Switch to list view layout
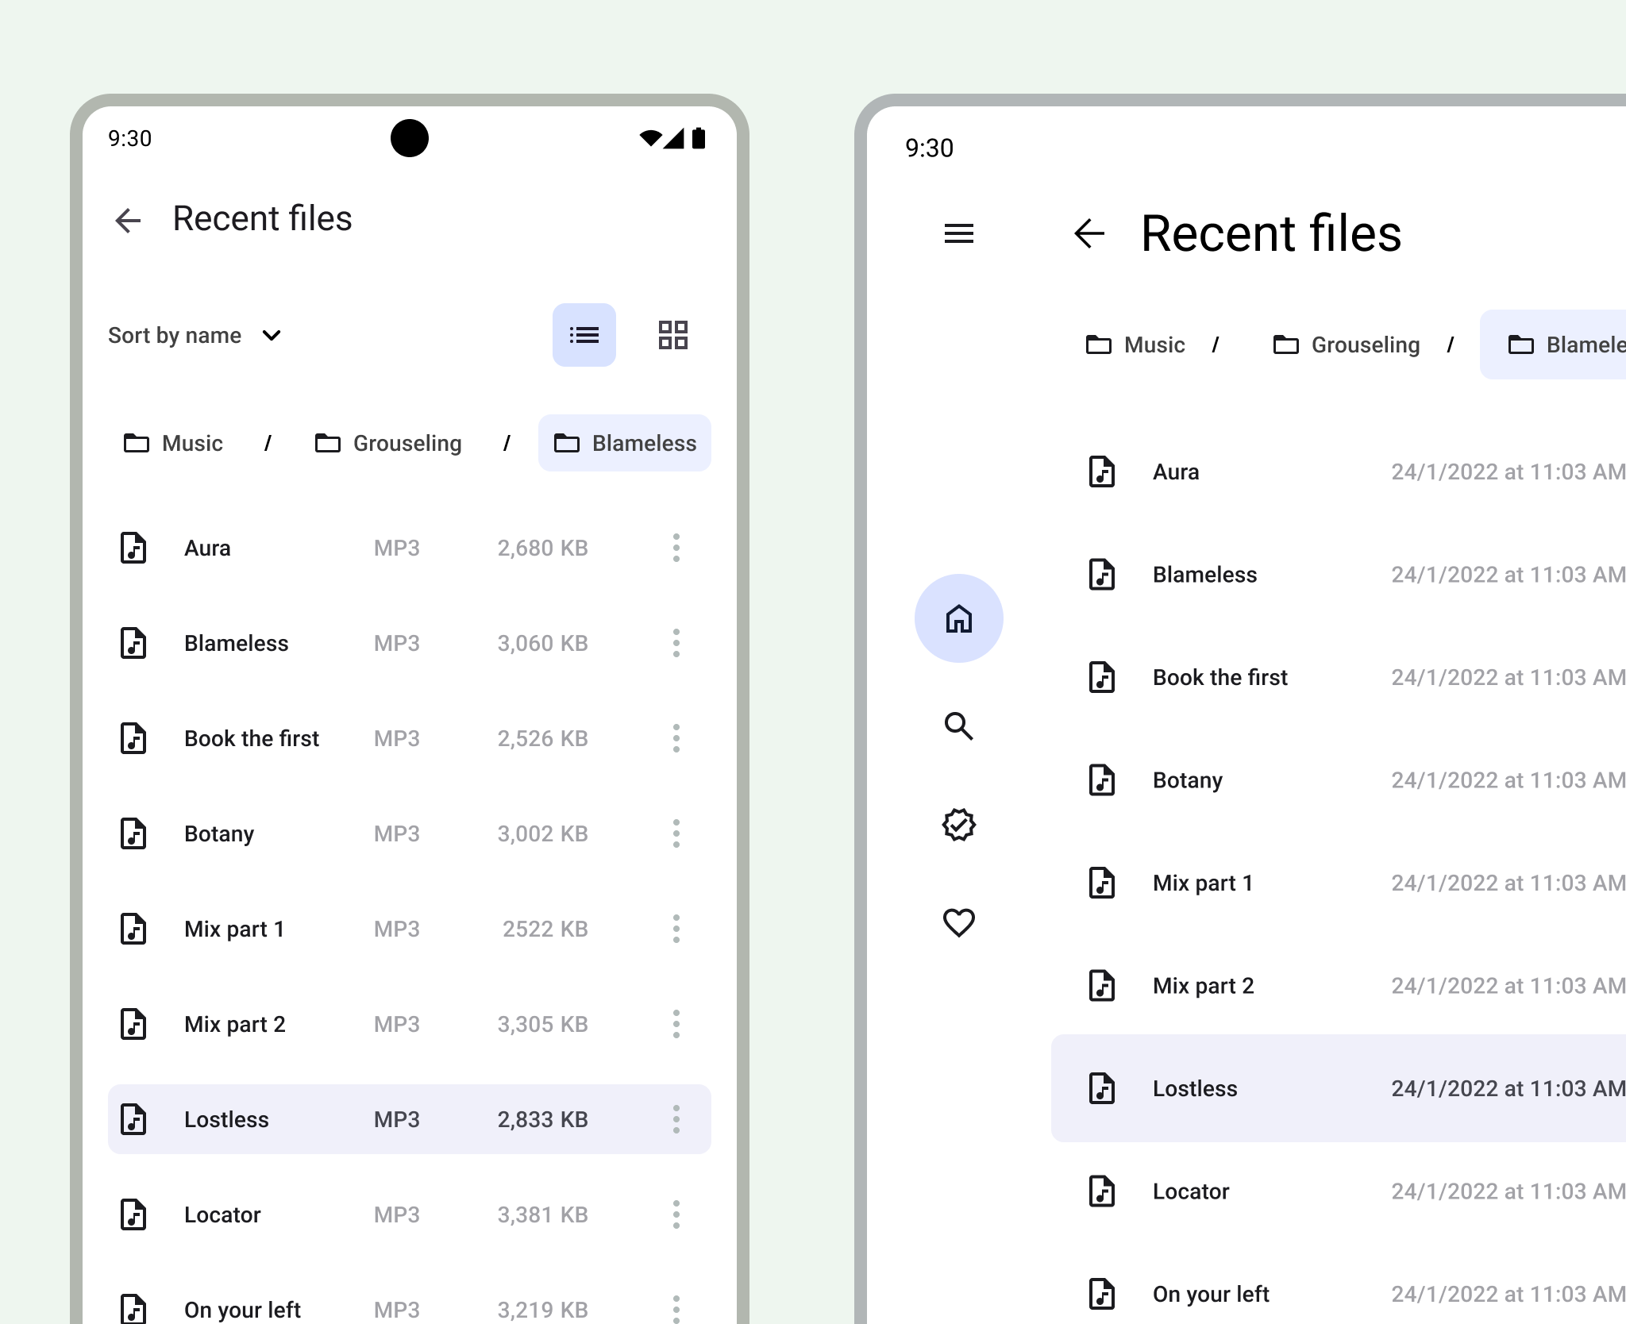The width and height of the screenshot is (1626, 1324). tap(584, 335)
